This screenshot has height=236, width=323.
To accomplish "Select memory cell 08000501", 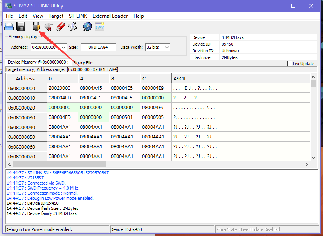I will (125, 117).
